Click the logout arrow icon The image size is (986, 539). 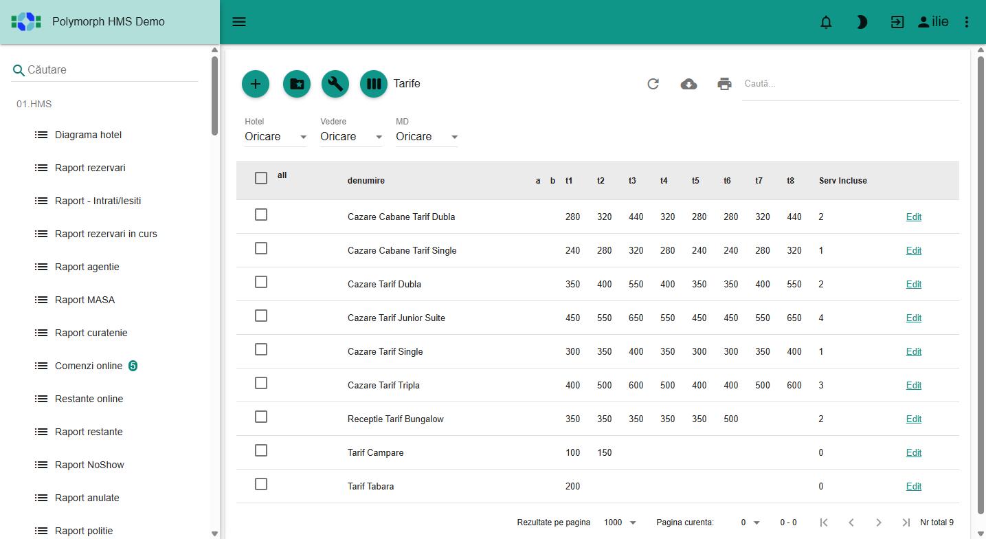click(897, 22)
